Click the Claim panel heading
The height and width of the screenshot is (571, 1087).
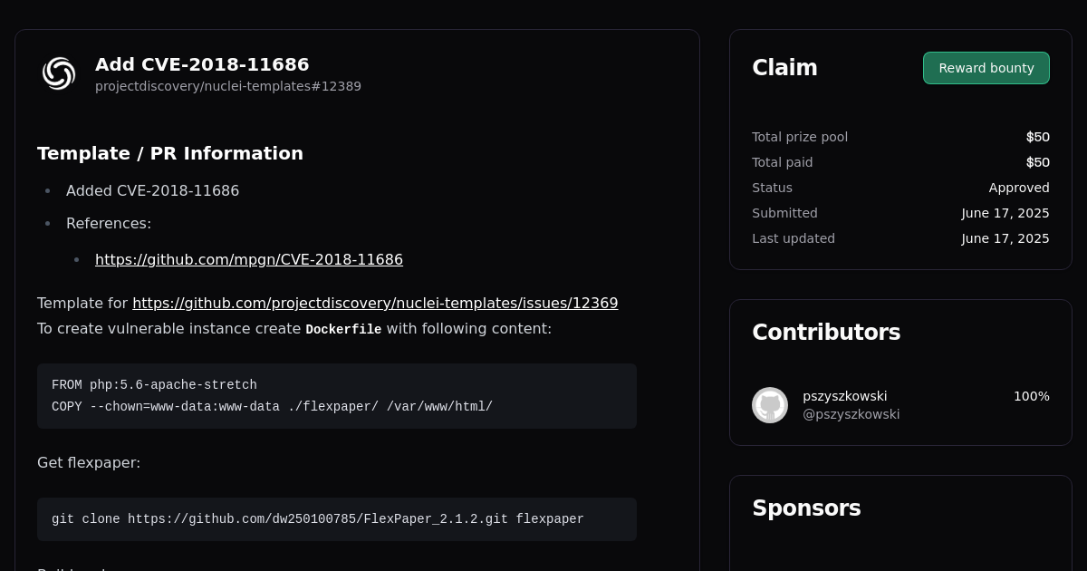[x=784, y=68]
